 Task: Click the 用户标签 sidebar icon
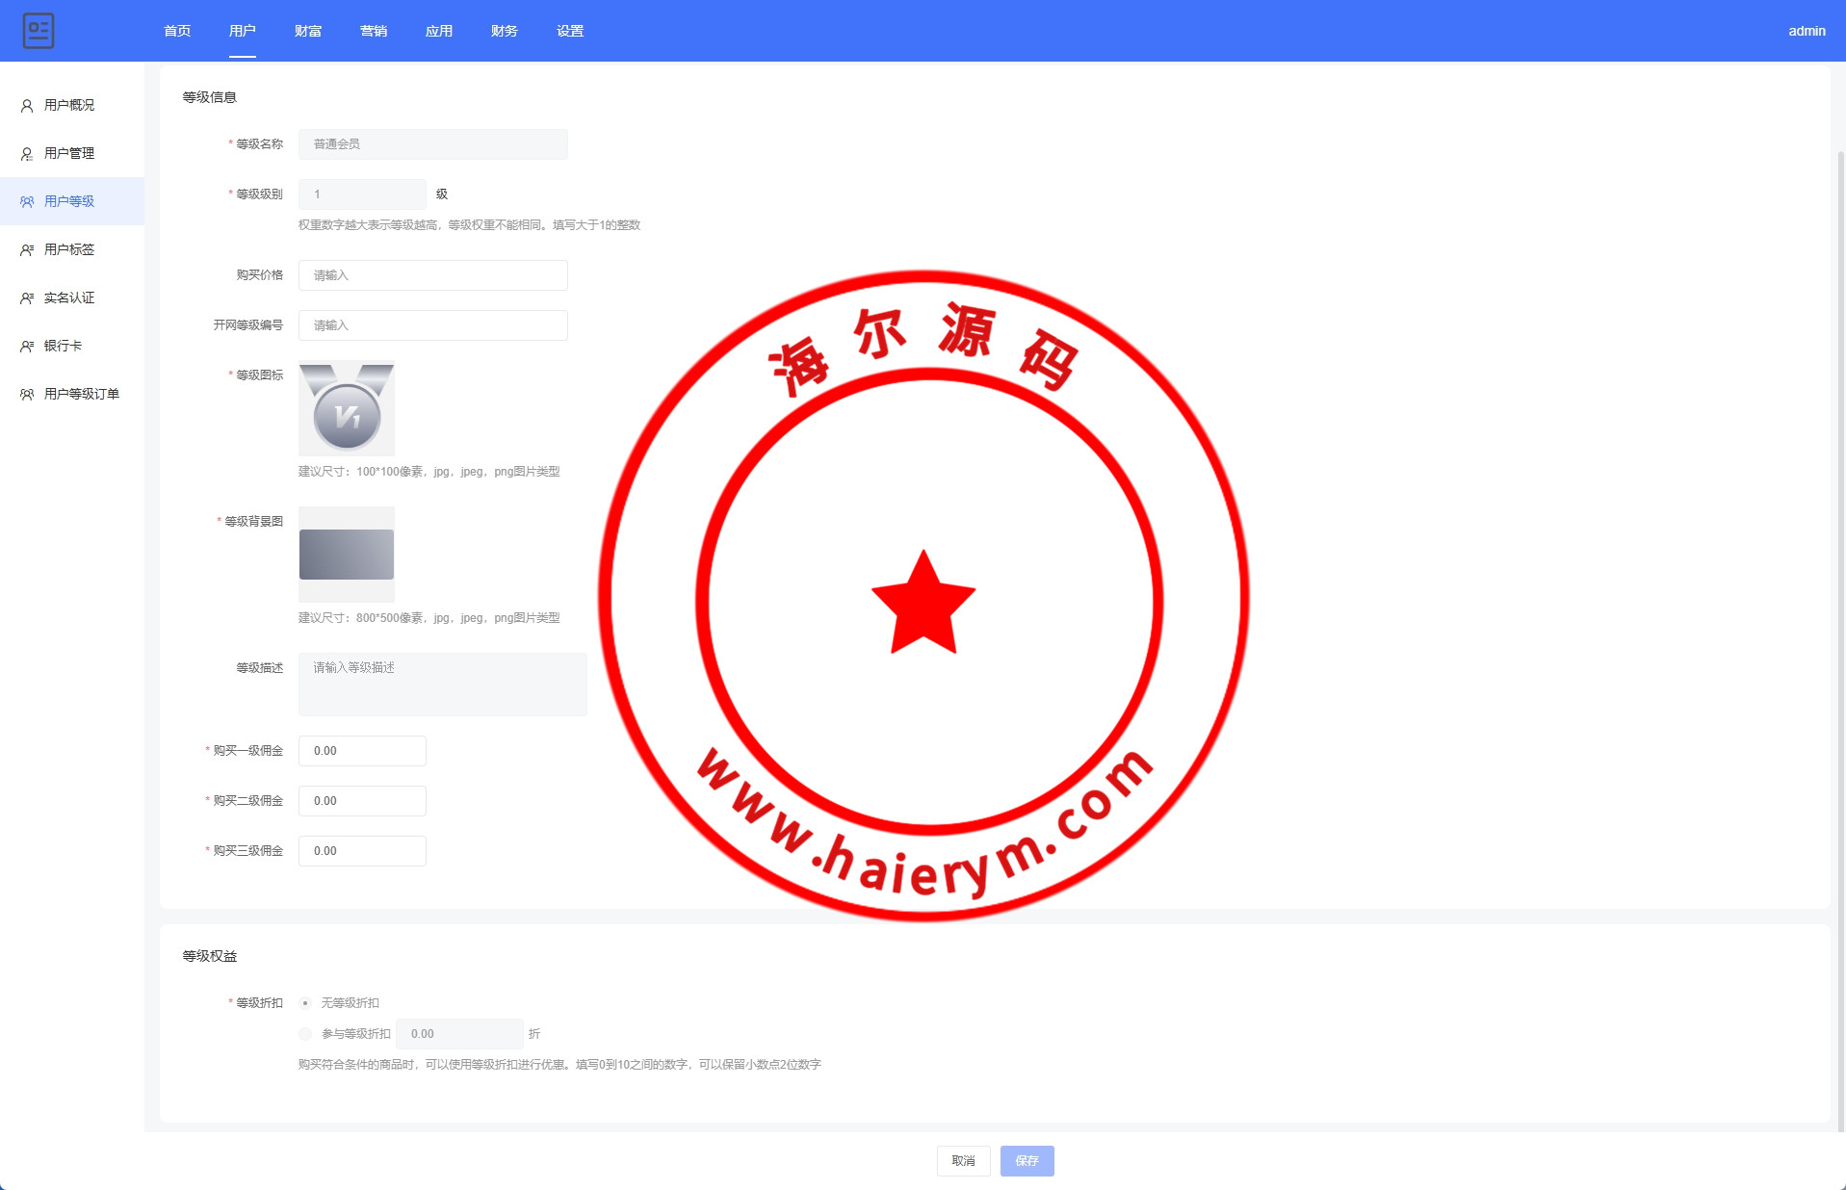tap(27, 250)
